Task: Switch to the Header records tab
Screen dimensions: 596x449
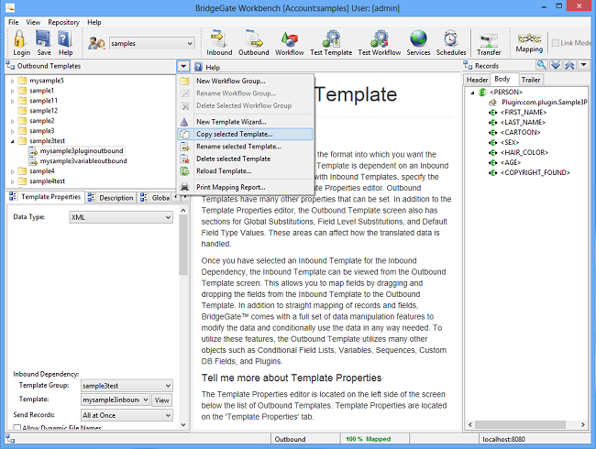Action: tap(477, 80)
